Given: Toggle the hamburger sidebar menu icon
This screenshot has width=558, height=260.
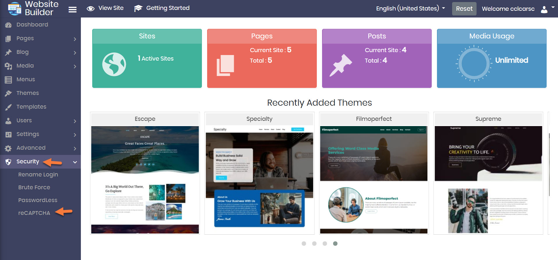Looking at the screenshot, I should coord(72,10).
